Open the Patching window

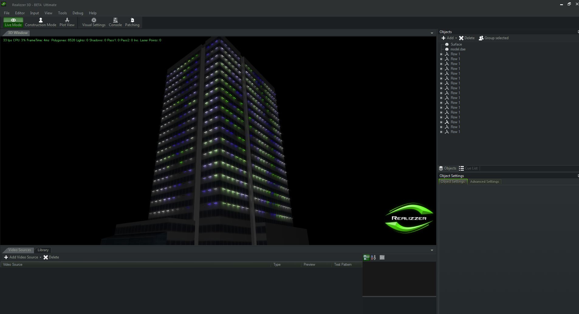click(x=132, y=22)
